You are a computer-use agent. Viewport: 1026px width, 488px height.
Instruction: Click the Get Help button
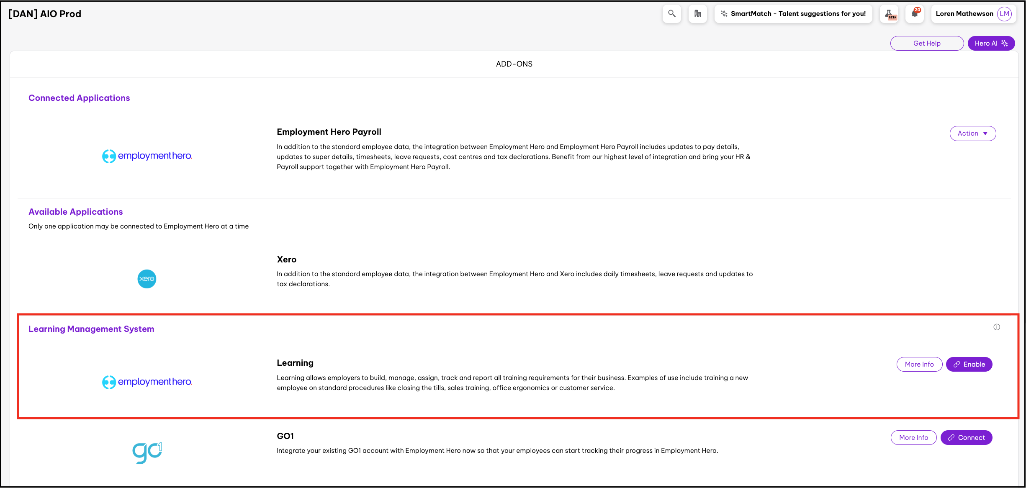coord(927,43)
